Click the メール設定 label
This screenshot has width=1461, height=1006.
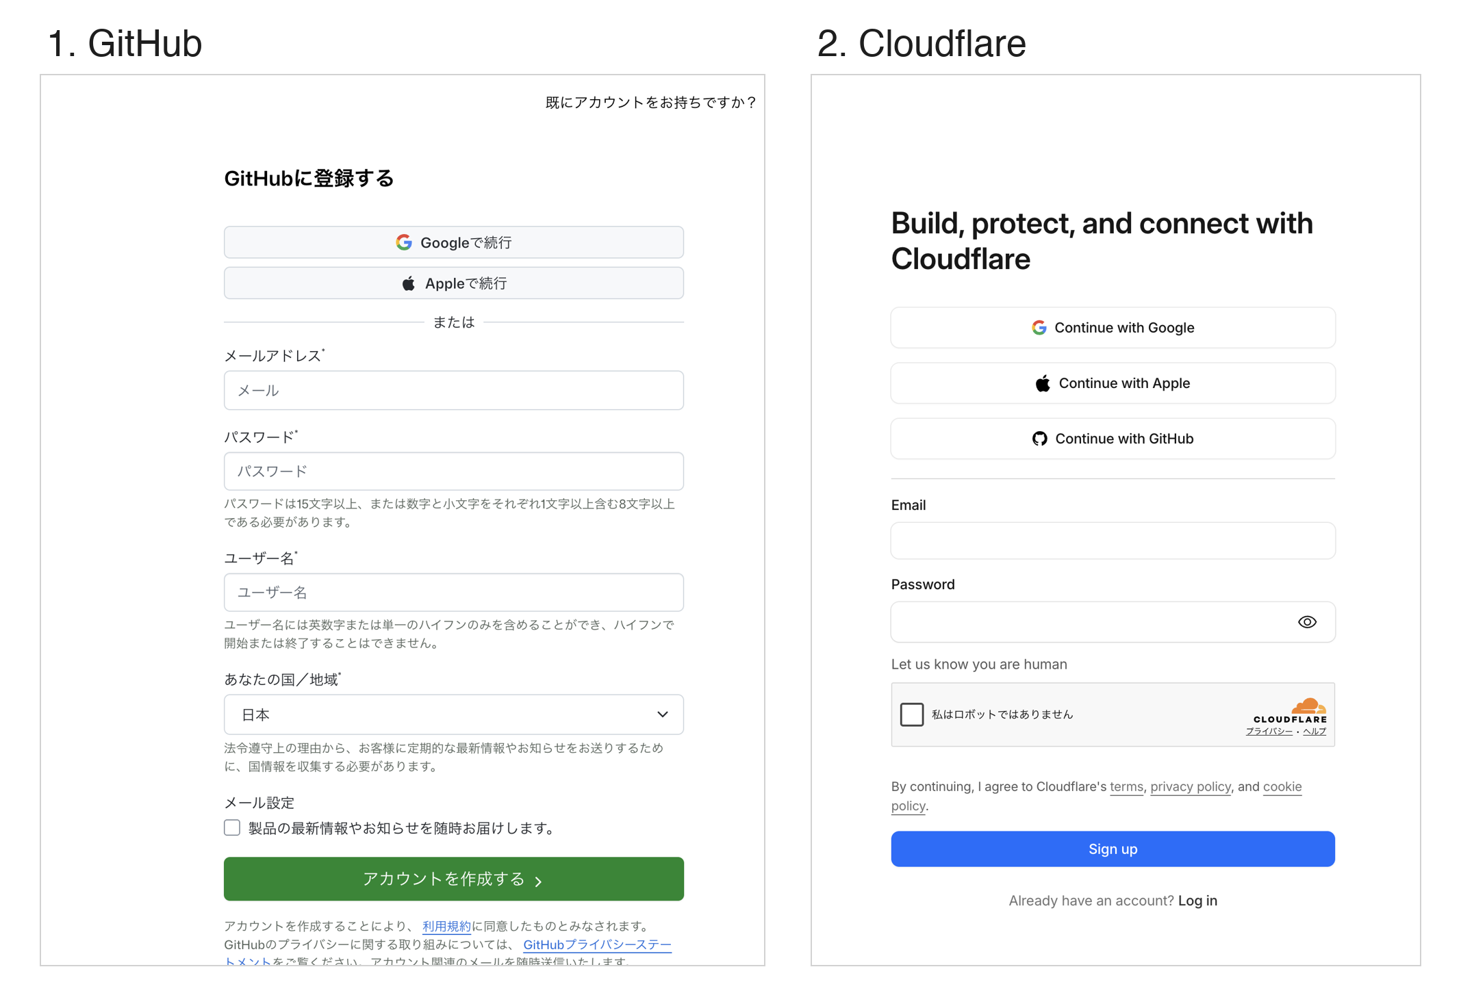[259, 803]
